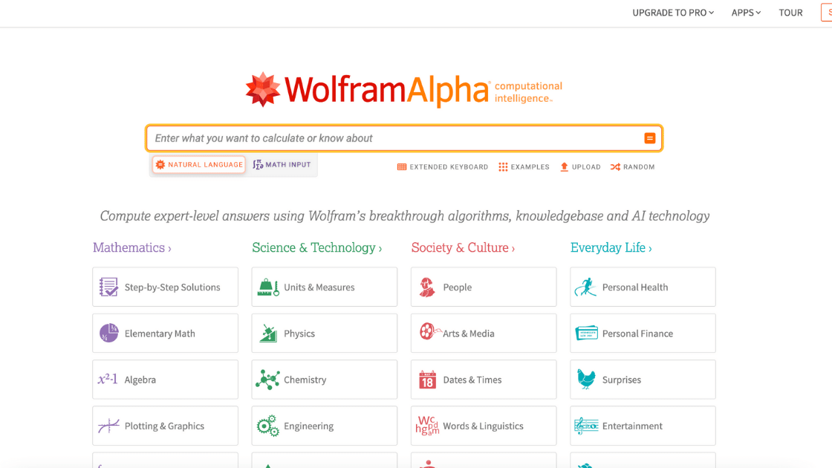Image resolution: width=832 pixels, height=468 pixels.
Task: Click the WolframAlpha wordmark text
Action: tap(386, 90)
